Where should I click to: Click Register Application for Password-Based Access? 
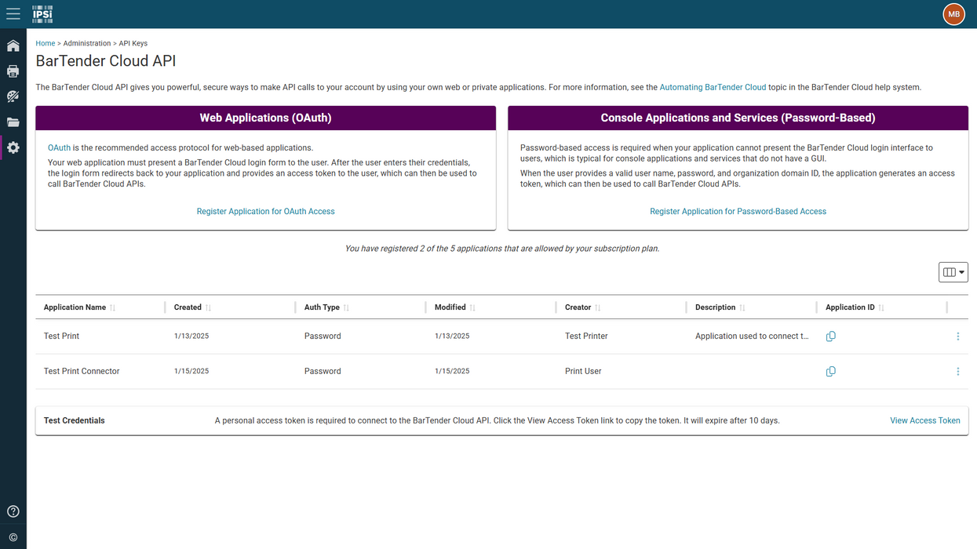(738, 212)
